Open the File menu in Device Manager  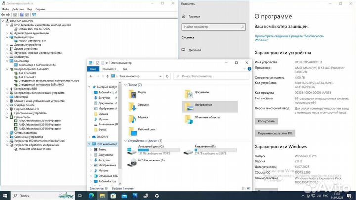pos(5,9)
